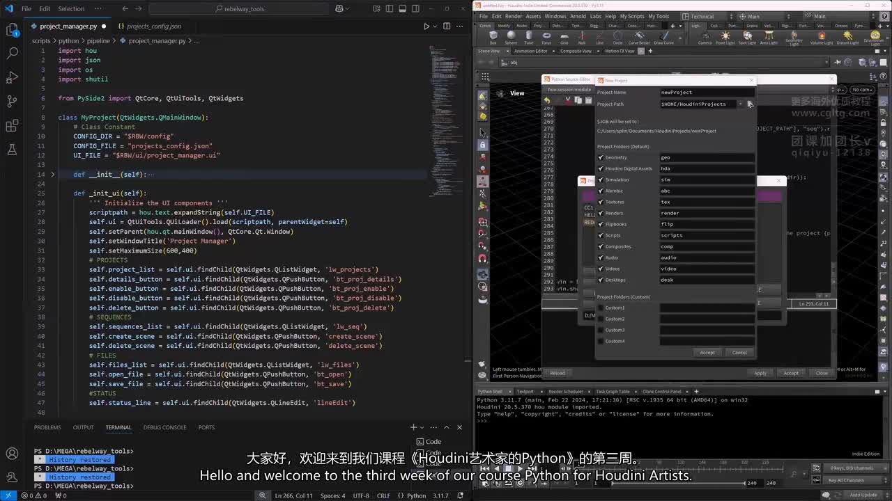Click the Project Name input field
The image size is (892, 501).
tap(707, 93)
